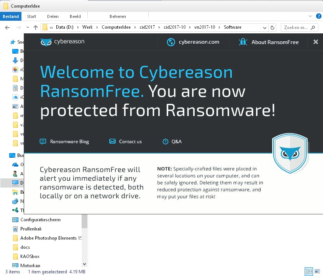323x276 pixels.
Task: Navigate back with the back arrow
Action: tap(8, 27)
